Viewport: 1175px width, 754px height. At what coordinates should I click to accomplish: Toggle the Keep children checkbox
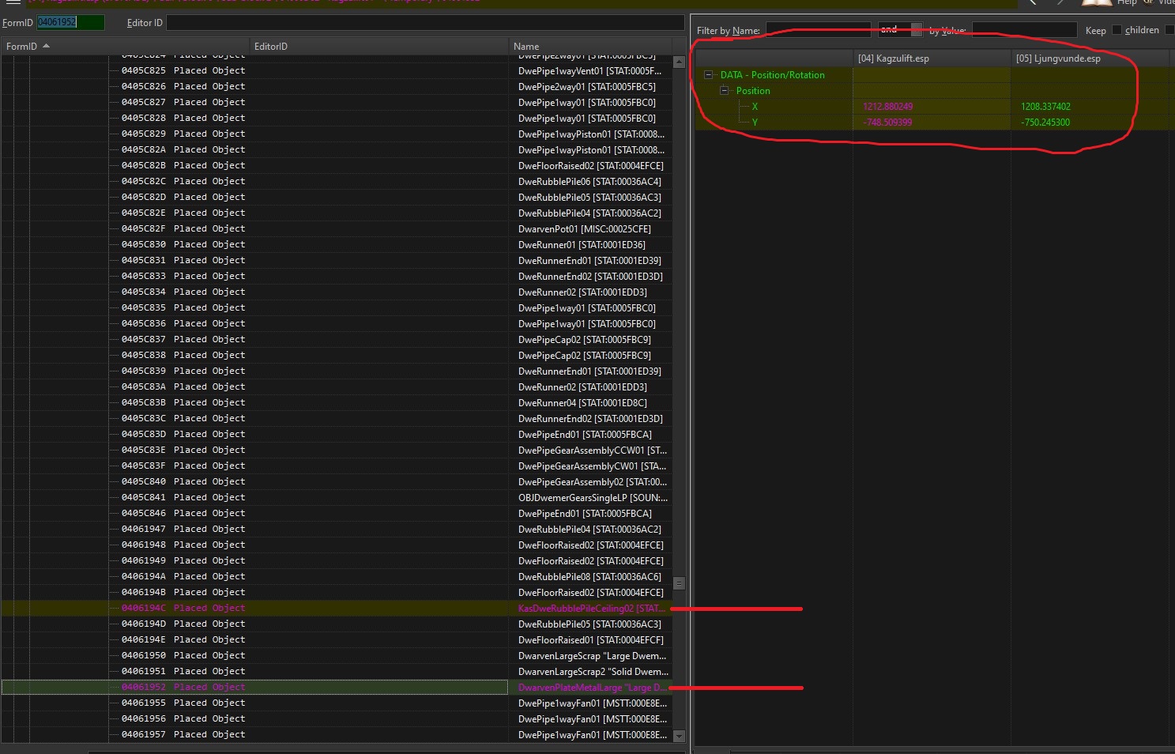click(x=1117, y=30)
